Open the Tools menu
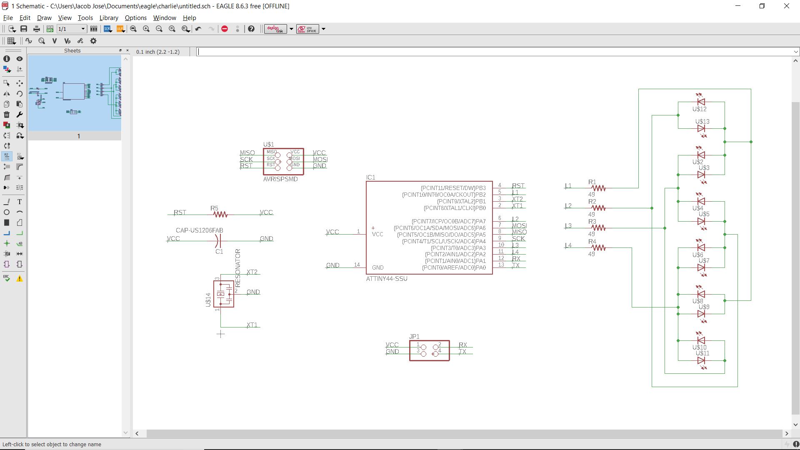The width and height of the screenshot is (800, 450). [x=85, y=18]
